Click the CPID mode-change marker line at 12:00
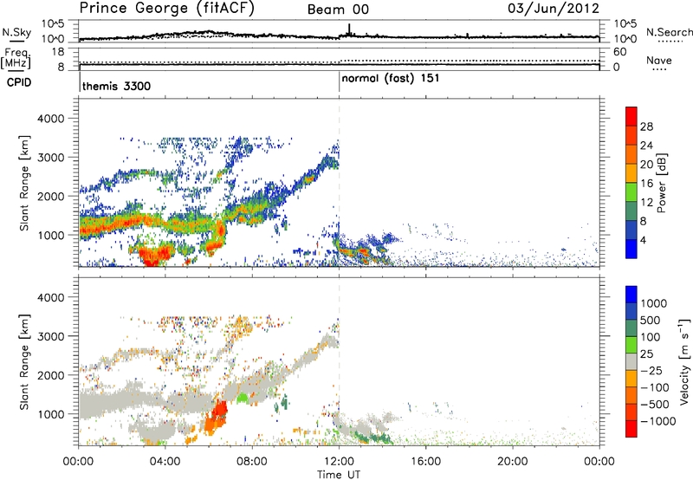 339,81
